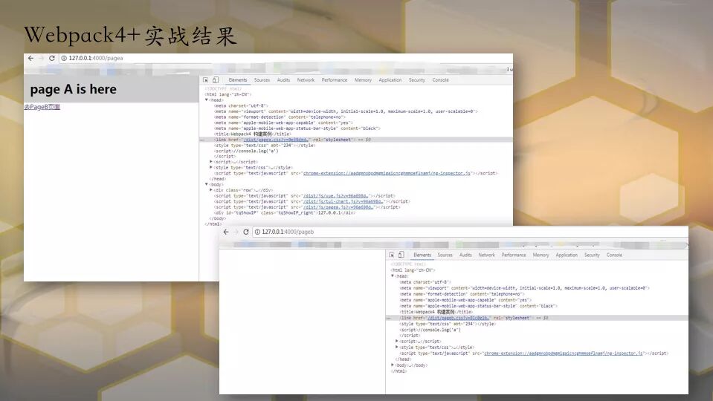Open the Sources tab in pageb DevTools
The image size is (713, 401).
(445, 255)
